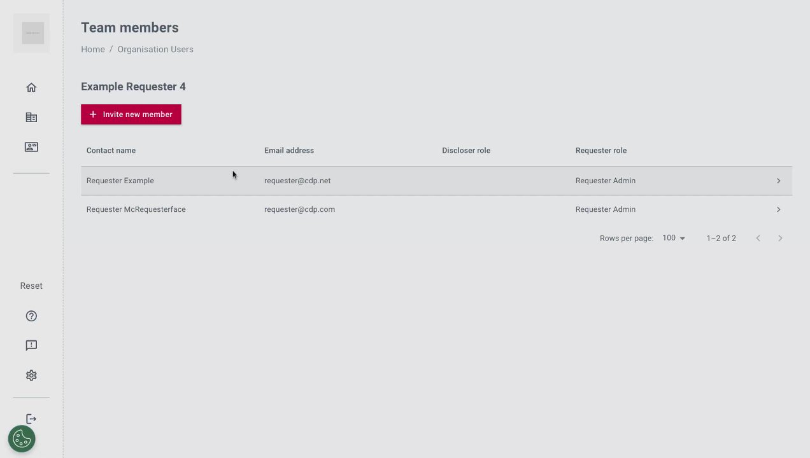Click the Contact name column header
The height and width of the screenshot is (458, 810).
click(111, 151)
